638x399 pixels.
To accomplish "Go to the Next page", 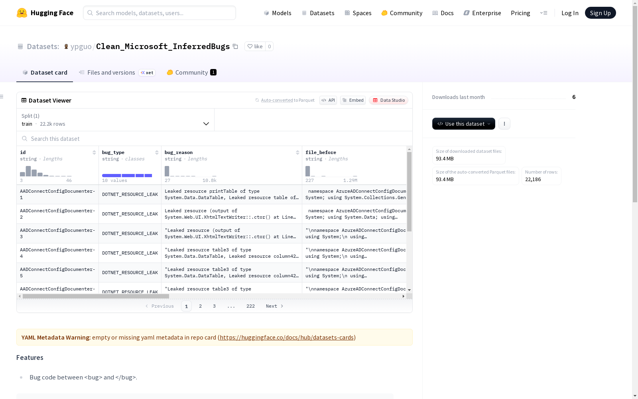I will pyautogui.click(x=275, y=306).
